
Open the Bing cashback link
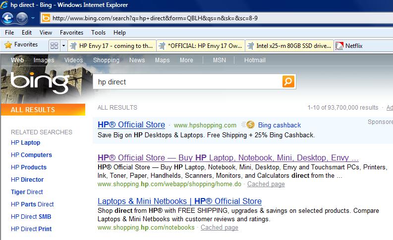pyautogui.click(x=279, y=125)
